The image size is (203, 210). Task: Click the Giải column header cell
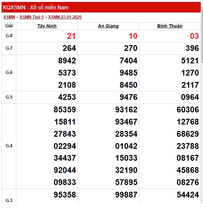9,26
